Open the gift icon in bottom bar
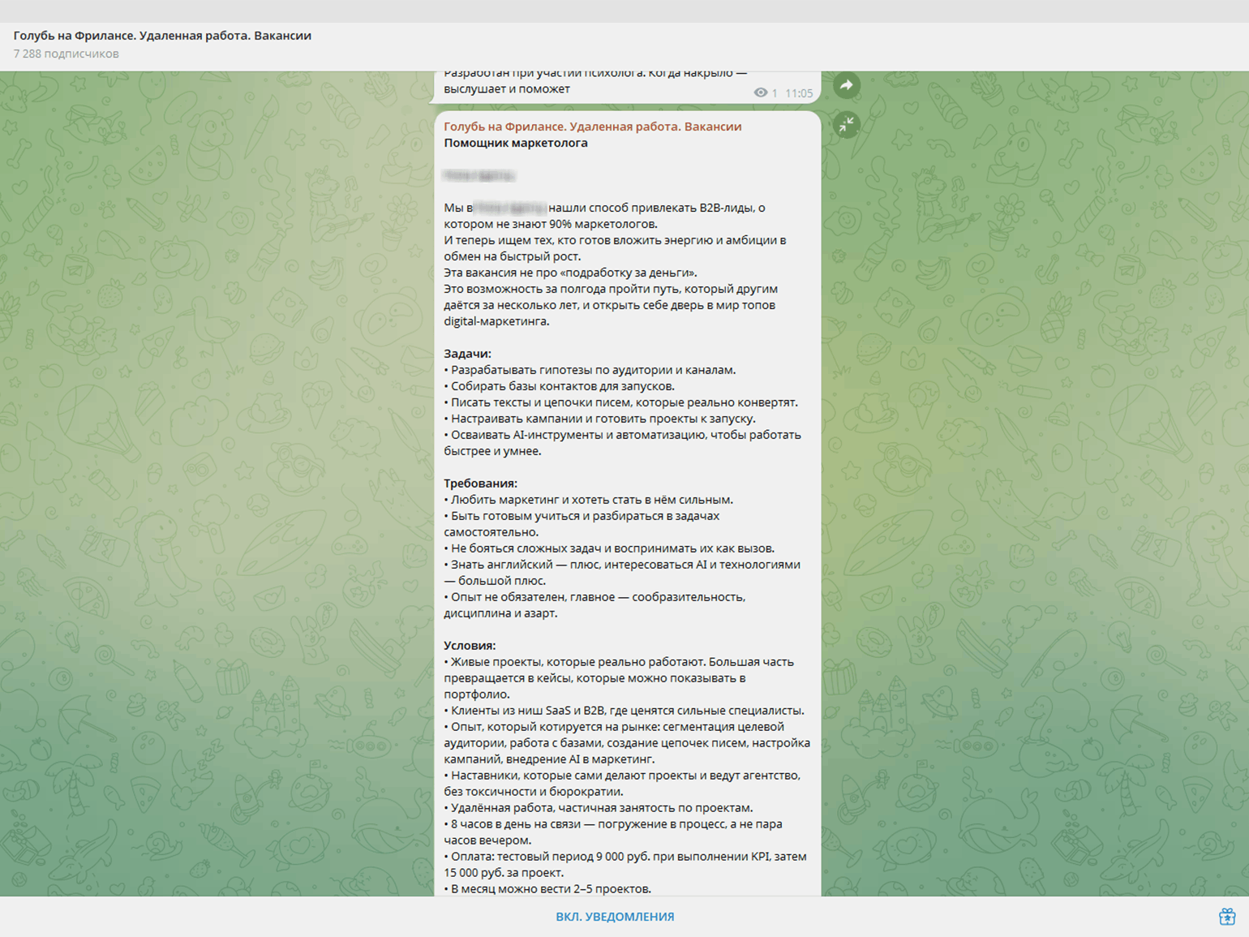The height and width of the screenshot is (937, 1249). (x=1226, y=917)
